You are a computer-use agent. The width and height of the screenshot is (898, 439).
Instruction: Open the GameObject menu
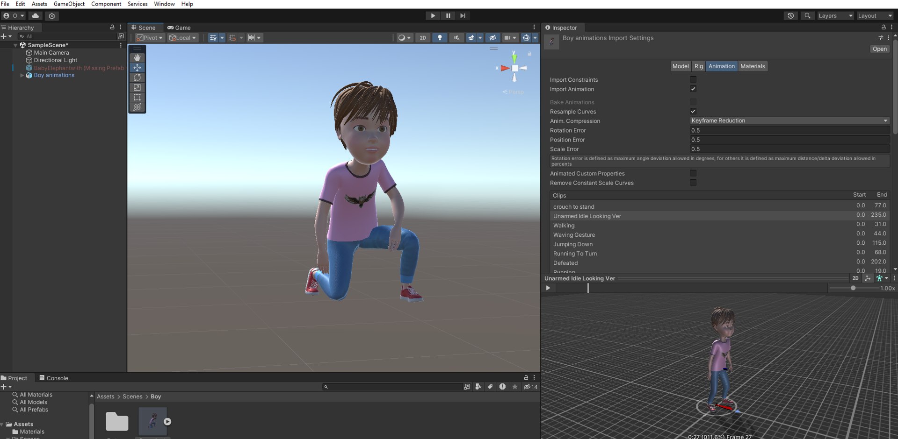[69, 4]
